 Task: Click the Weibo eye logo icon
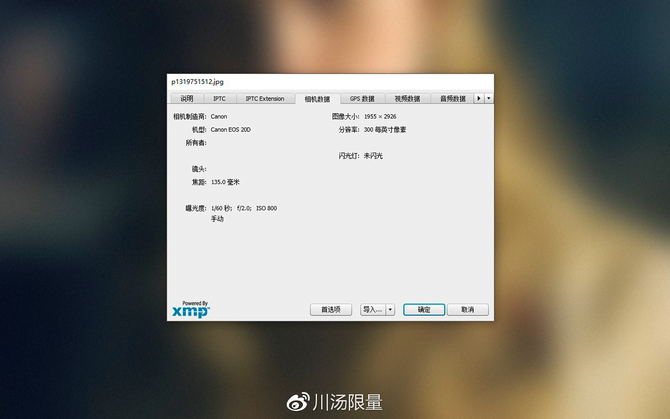pyautogui.click(x=298, y=402)
